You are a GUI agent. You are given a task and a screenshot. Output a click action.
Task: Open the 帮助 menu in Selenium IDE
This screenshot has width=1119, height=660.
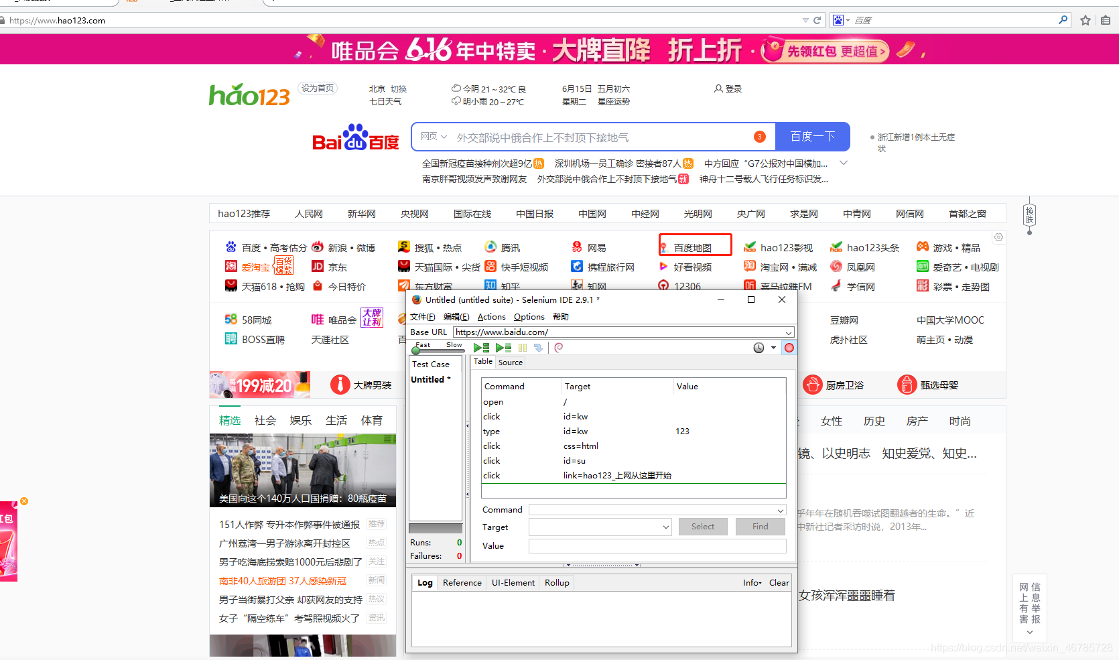click(x=561, y=317)
